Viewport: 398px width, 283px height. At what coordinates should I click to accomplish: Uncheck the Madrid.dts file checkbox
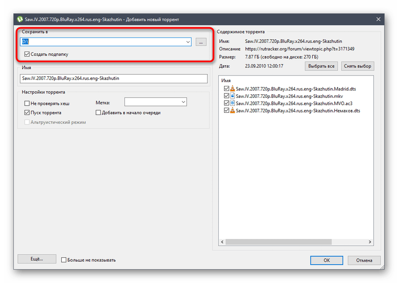tap(227, 89)
